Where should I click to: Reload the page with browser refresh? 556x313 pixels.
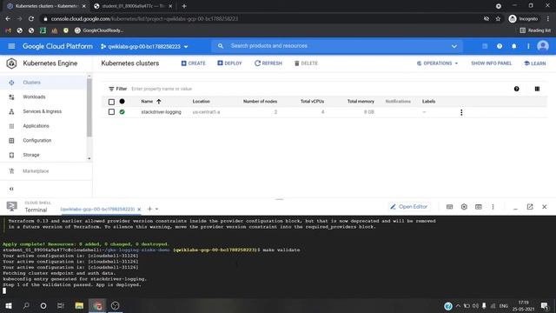point(31,19)
